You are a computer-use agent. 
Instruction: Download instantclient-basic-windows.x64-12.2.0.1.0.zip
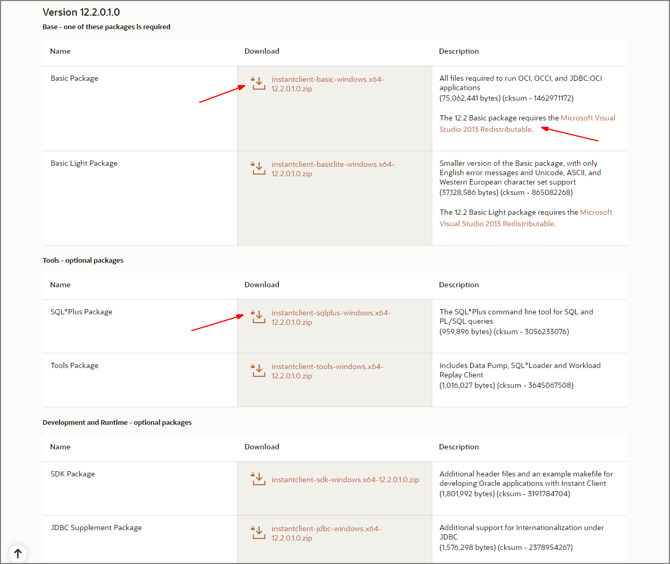click(327, 84)
